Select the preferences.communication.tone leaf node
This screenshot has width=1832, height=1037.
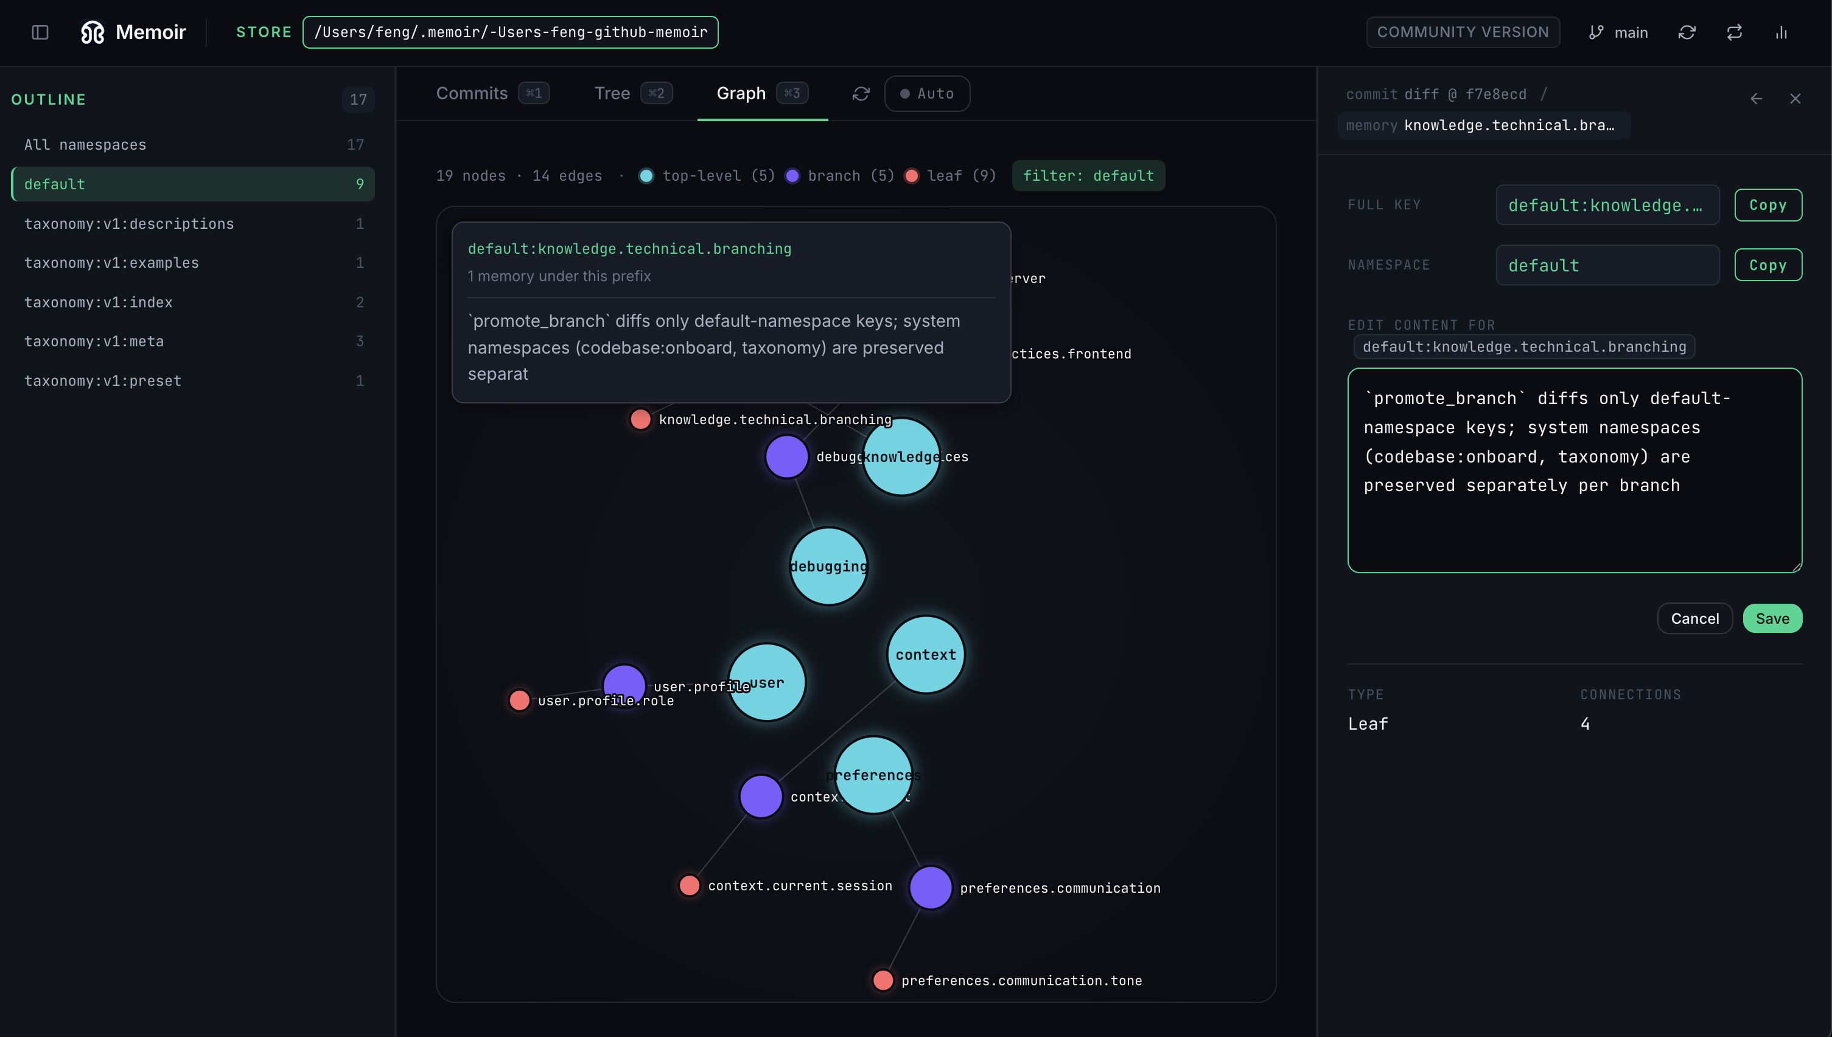[x=883, y=980]
